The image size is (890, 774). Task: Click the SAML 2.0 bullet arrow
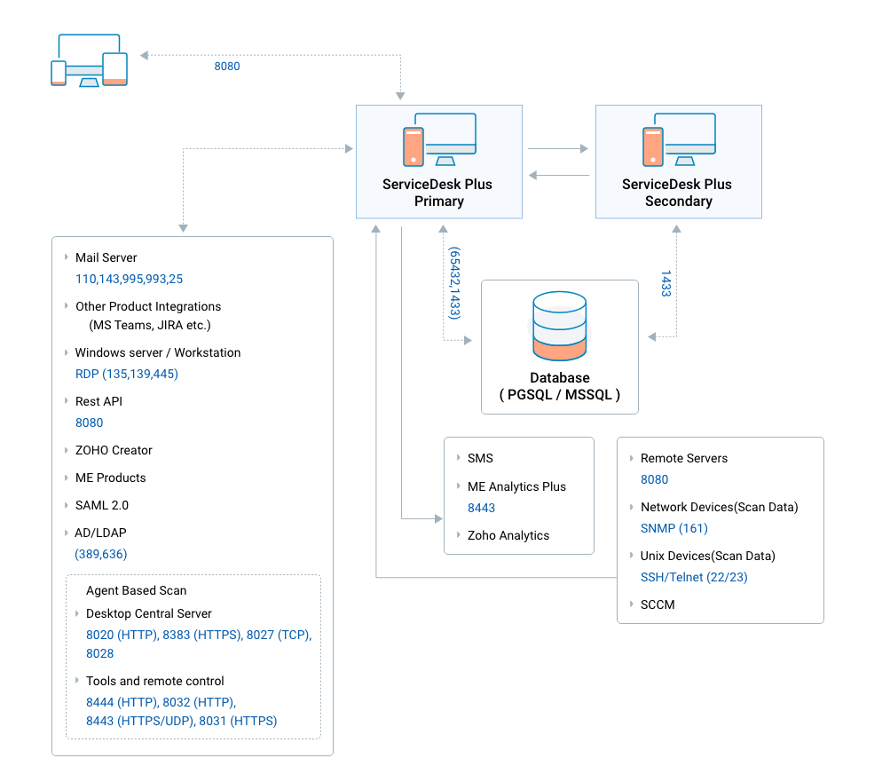[67, 505]
